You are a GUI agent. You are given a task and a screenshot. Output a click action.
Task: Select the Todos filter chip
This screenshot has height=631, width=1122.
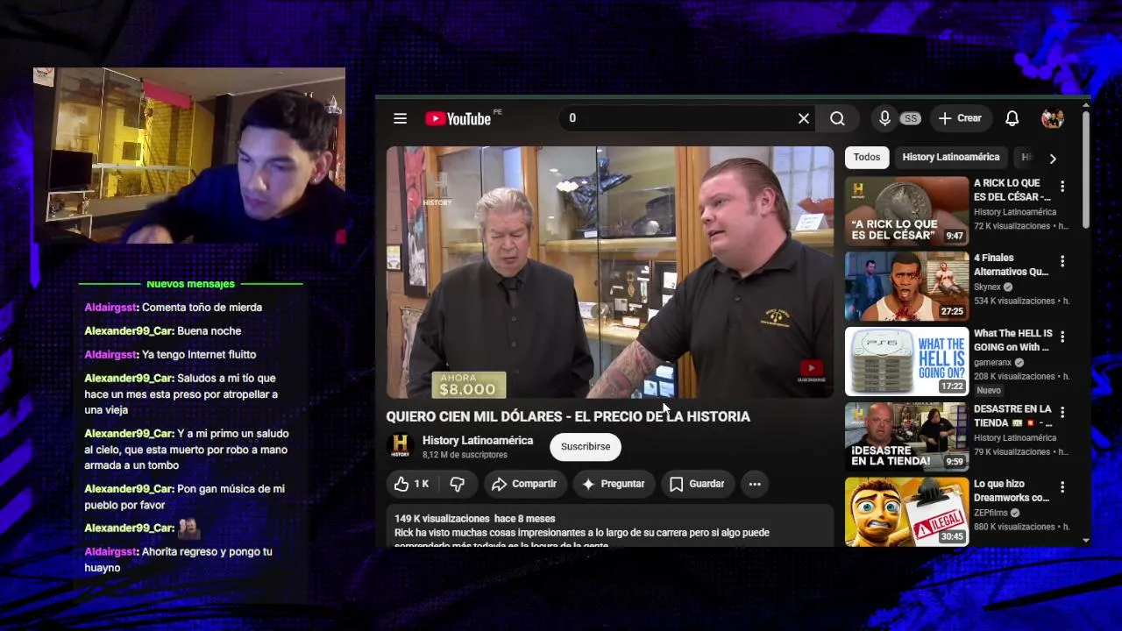point(867,158)
